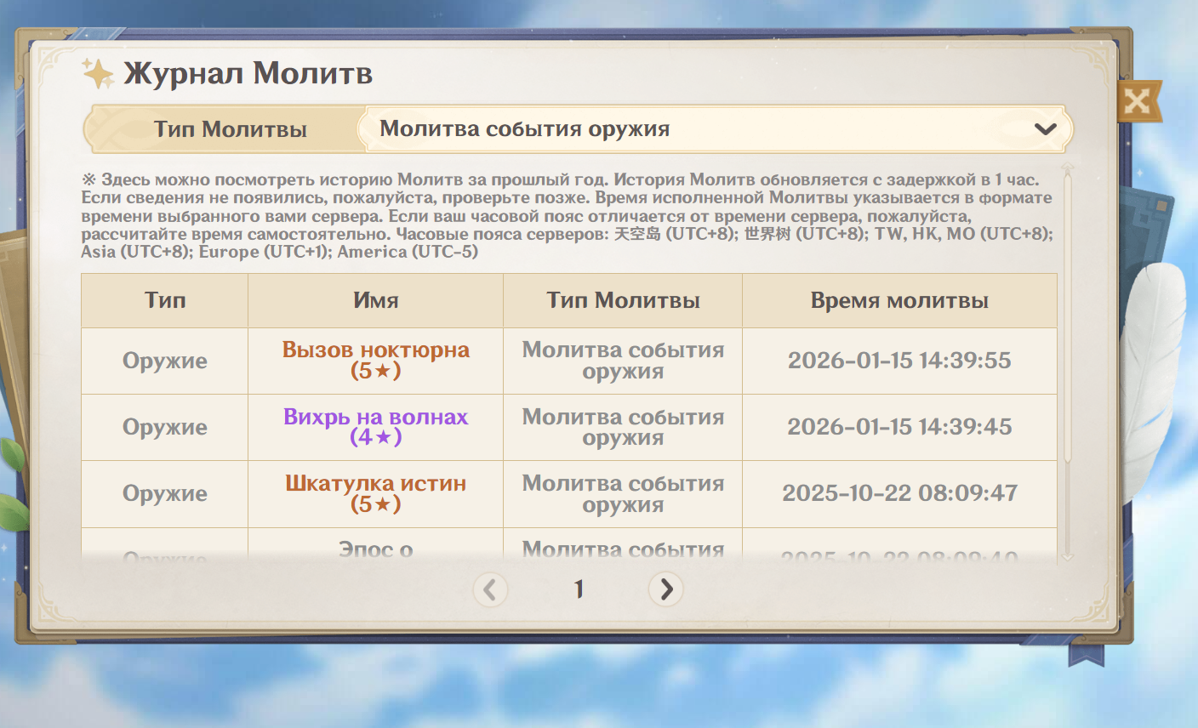Go to the next history page arrow
Screen dimensions: 1198x728
click(665, 589)
